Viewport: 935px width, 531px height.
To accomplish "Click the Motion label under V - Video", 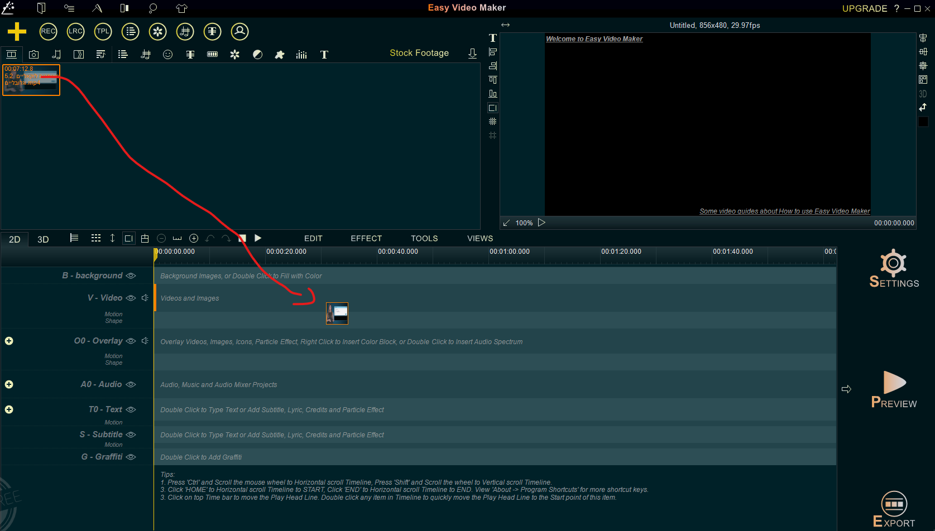I will 113,314.
